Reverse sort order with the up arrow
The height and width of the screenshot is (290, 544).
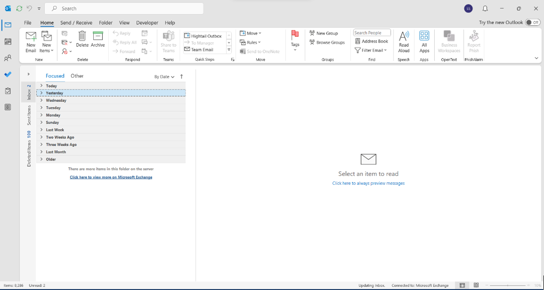pyautogui.click(x=182, y=77)
